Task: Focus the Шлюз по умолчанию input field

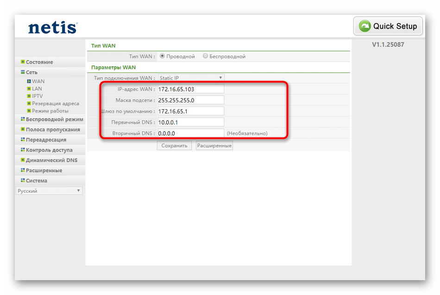Action: pyautogui.click(x=191, y=111)
